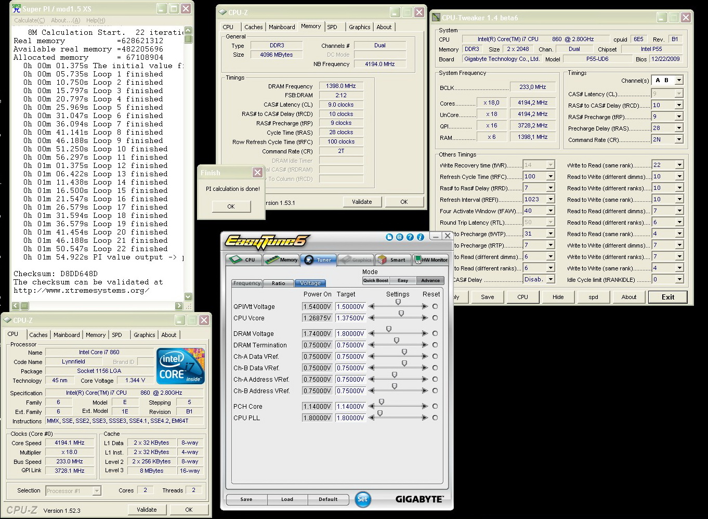Reset Ch-B Data VRef radio button
This screenshot has width=708, height=519.
[435, 368]
